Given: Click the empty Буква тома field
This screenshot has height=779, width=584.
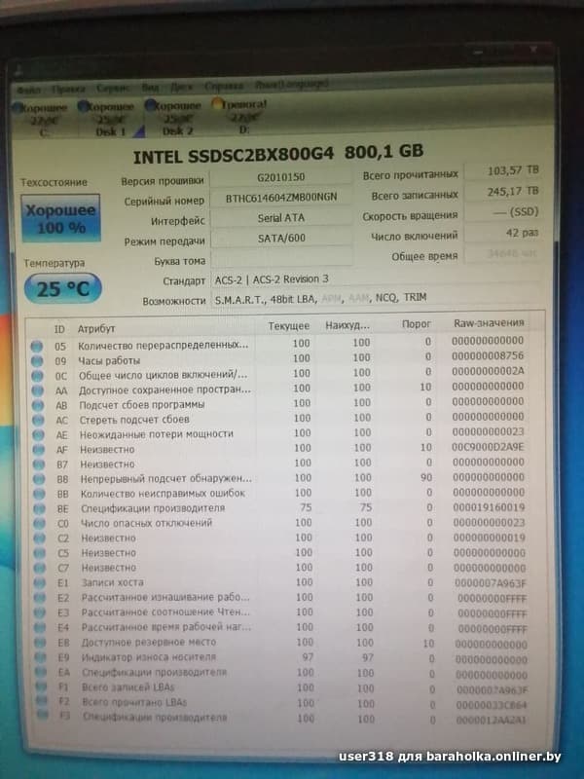Looking at the screenshot, I should pos(281,258).
